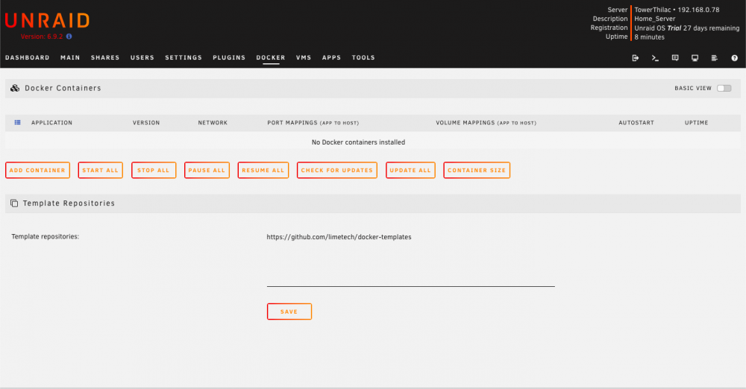This screenshot has height=389, width=746.
Task: Click the Template Repositories copy icon
Action: (x=14, y=203)
